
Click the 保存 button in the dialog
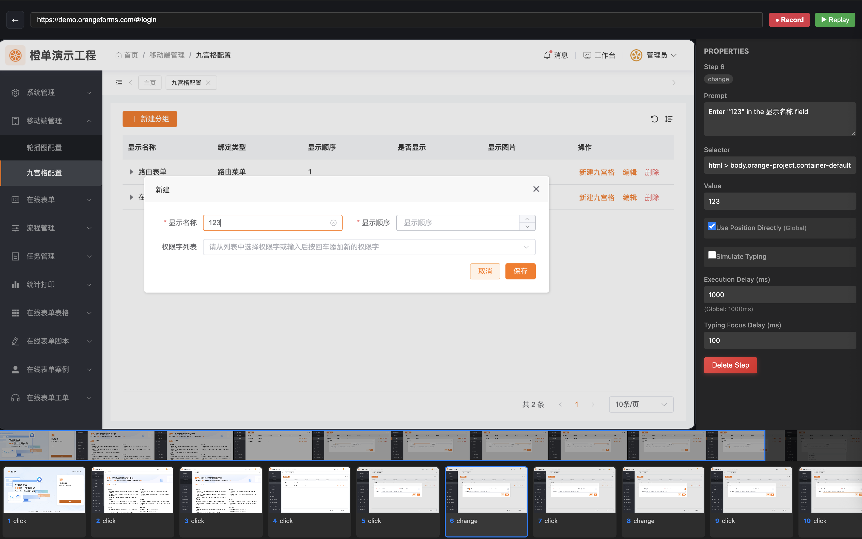520,271
